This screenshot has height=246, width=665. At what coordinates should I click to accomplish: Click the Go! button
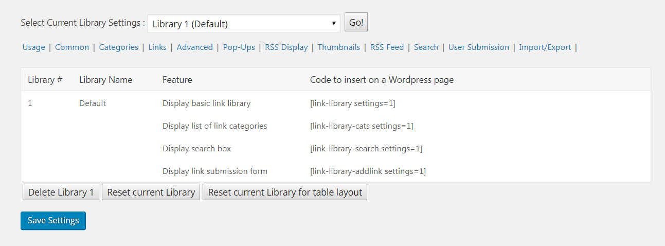pos(356,23)
